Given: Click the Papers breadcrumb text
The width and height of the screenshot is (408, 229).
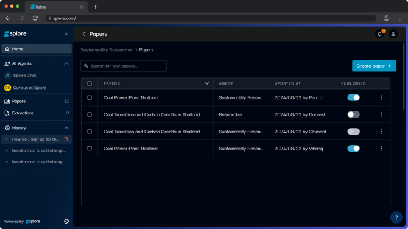Looking at the screenshot, I should pos(146,50).
